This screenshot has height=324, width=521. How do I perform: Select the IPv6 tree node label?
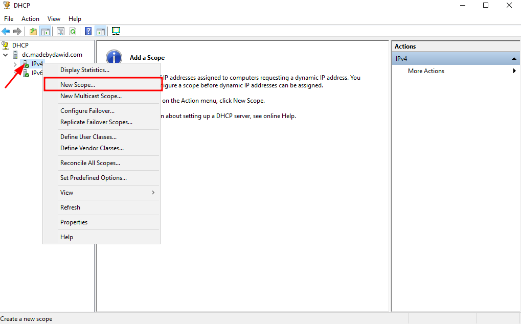point(37,73)
